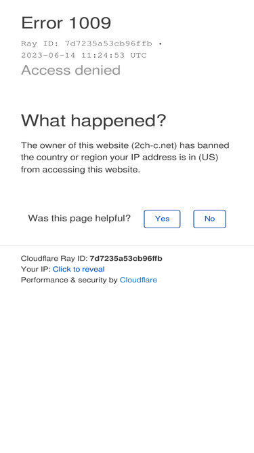This screenshot has height=453, width=254.
Task: Click the monospace Ray ID line at top
Action: (x=91, y=43)
